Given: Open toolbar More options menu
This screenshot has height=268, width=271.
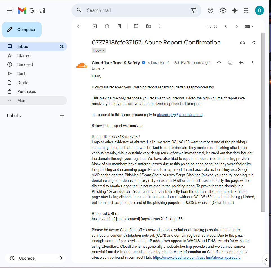Looking at the screenshot, I should [x=160, y=26].
